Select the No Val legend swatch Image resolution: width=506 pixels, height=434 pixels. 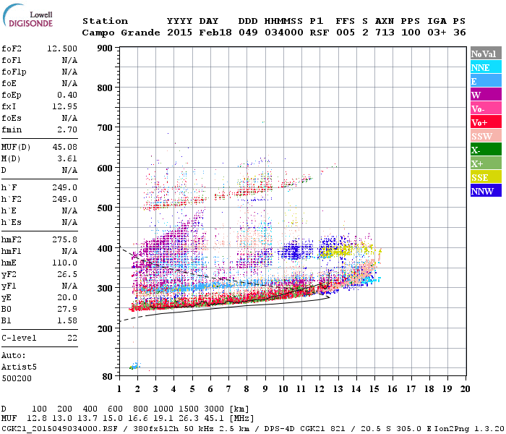tap(486, 54)
